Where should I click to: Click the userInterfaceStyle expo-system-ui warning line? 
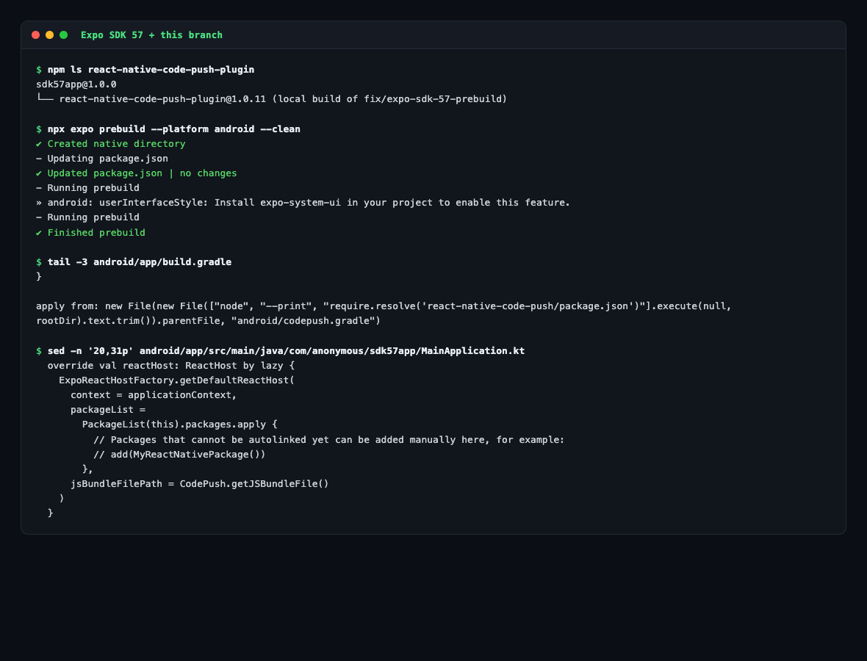(x=303, y=203)
